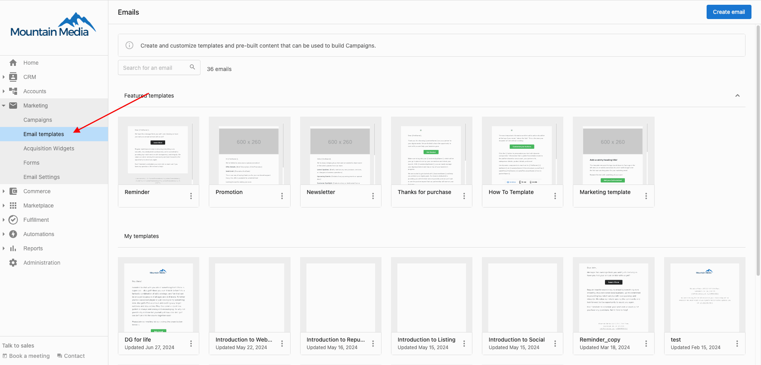761x365 pixels.
Task: Expand the Fulfillment section arrow
Action: coord(4,220)
